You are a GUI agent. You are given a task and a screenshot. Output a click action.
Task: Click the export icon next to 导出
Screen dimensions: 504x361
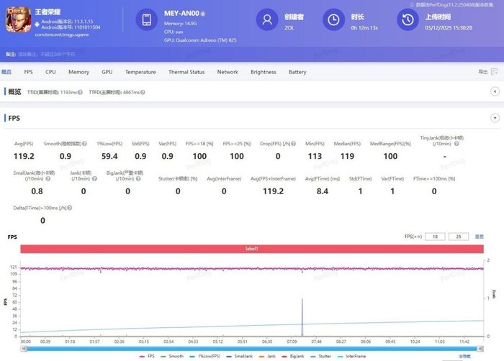pyautogui.click(x=495, y=72)
